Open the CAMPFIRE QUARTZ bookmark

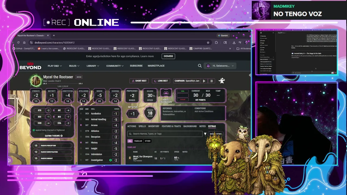(200, 48)
